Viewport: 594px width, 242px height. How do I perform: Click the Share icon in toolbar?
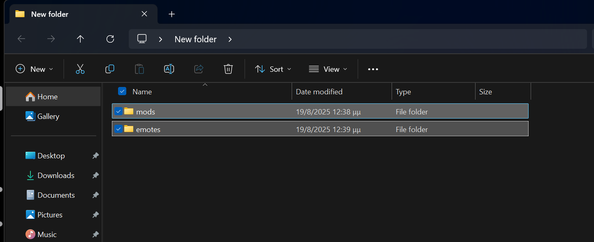199,69
